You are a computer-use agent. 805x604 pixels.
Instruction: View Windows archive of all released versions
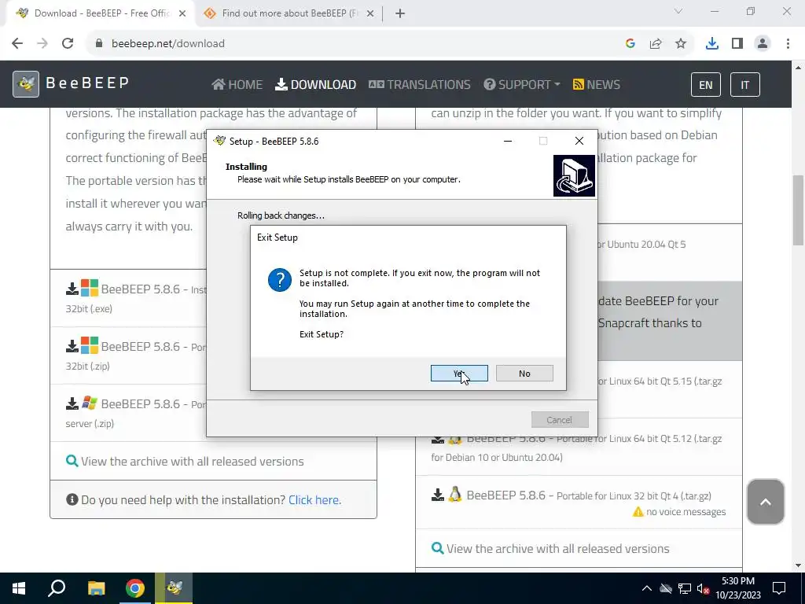pyautogui.click(x=185, y=461)
